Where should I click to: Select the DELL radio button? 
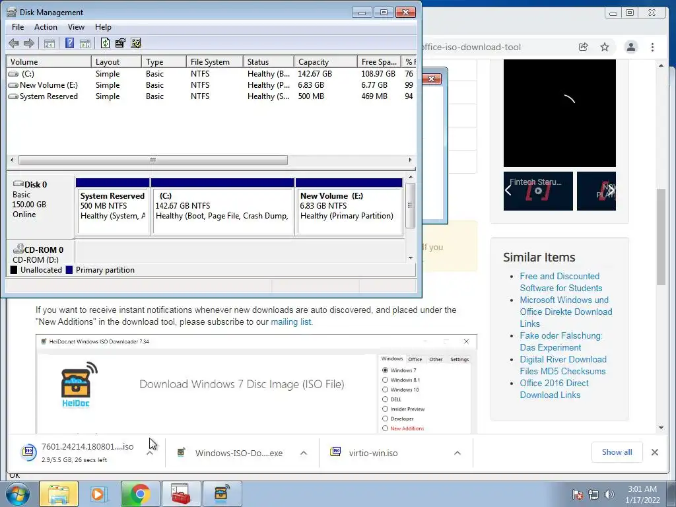coord(385,399)
